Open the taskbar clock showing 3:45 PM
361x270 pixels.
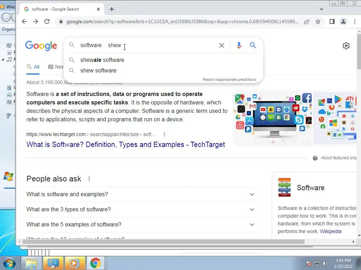tap(343, 263)
